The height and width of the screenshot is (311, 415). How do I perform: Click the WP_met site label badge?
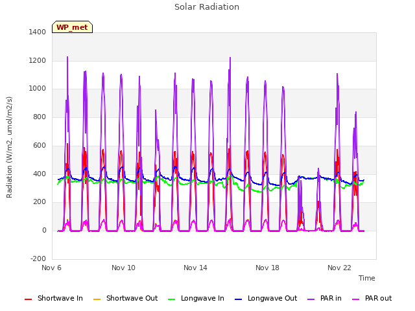coord(72,27)
